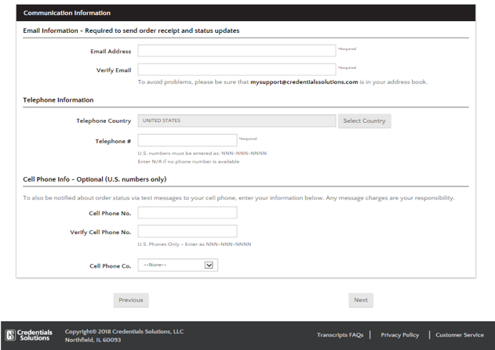Image resolution: width=495 pixels, height=350 pixels.
Task: Visit the Customer Service link
Action: (460, 335)
